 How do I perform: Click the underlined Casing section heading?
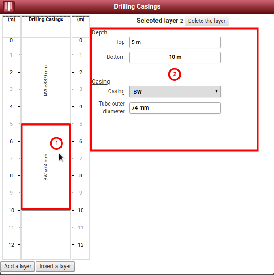click(101, 82)
